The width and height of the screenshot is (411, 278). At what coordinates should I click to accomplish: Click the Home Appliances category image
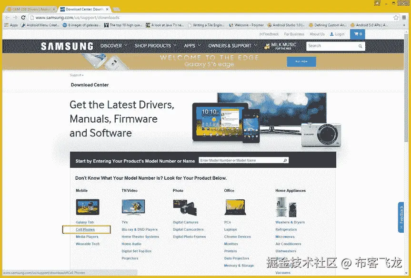pyautogui.click(x=286, y=207)
